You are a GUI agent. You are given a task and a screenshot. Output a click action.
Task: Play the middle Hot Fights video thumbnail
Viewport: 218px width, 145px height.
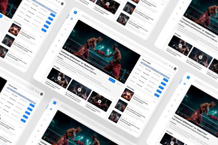coord(79,90)
